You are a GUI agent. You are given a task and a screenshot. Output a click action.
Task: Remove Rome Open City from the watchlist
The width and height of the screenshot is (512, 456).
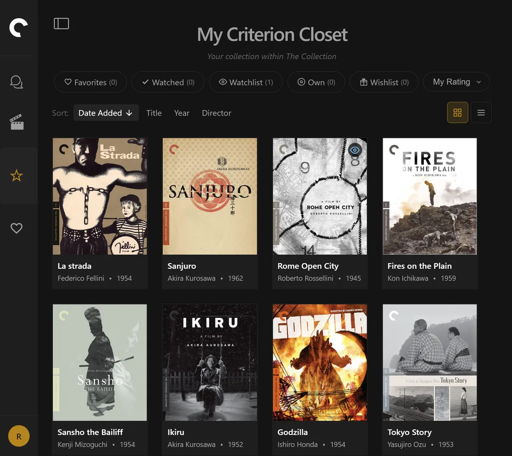355,150
